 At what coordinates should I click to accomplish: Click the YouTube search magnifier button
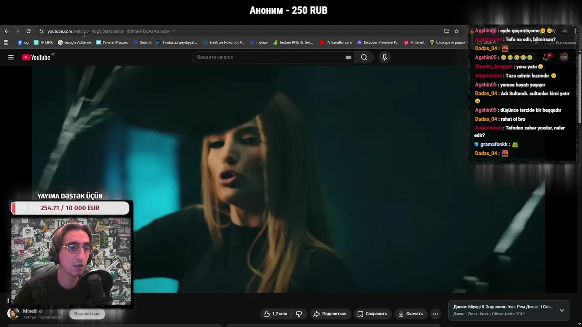364,57
